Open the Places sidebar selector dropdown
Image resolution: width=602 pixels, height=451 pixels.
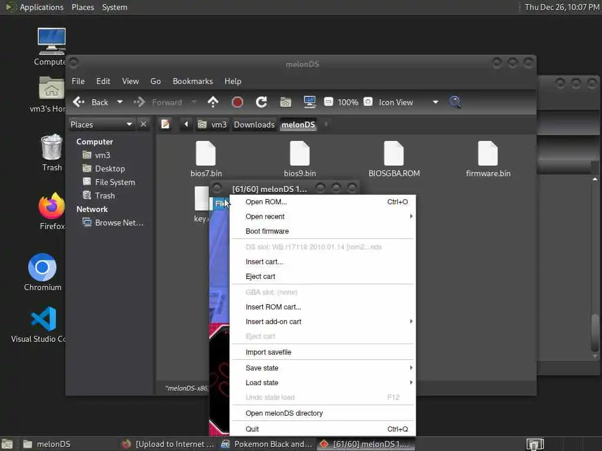coord(101,124)
